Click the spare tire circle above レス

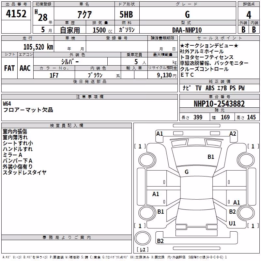pos(143,238)
